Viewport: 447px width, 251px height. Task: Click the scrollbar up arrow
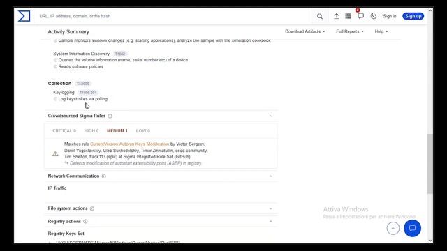pyautogui.click(x=430, y=10)
